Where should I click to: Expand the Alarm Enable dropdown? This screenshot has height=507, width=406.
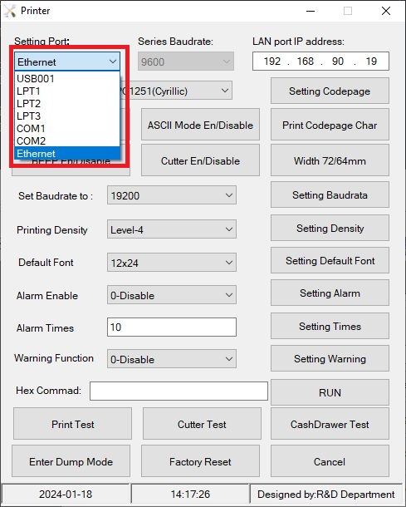[172, 295]
